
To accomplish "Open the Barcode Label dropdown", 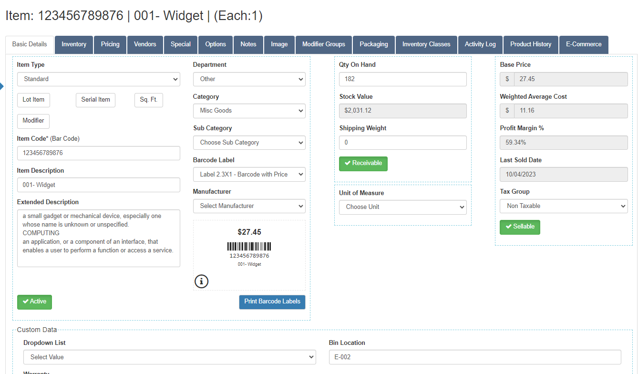I will point(249,174).
